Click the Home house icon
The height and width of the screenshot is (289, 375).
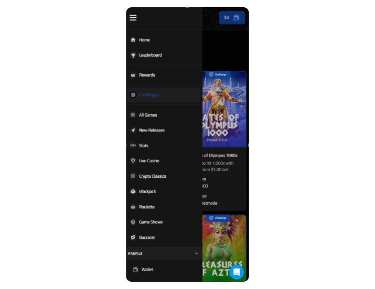133,40
